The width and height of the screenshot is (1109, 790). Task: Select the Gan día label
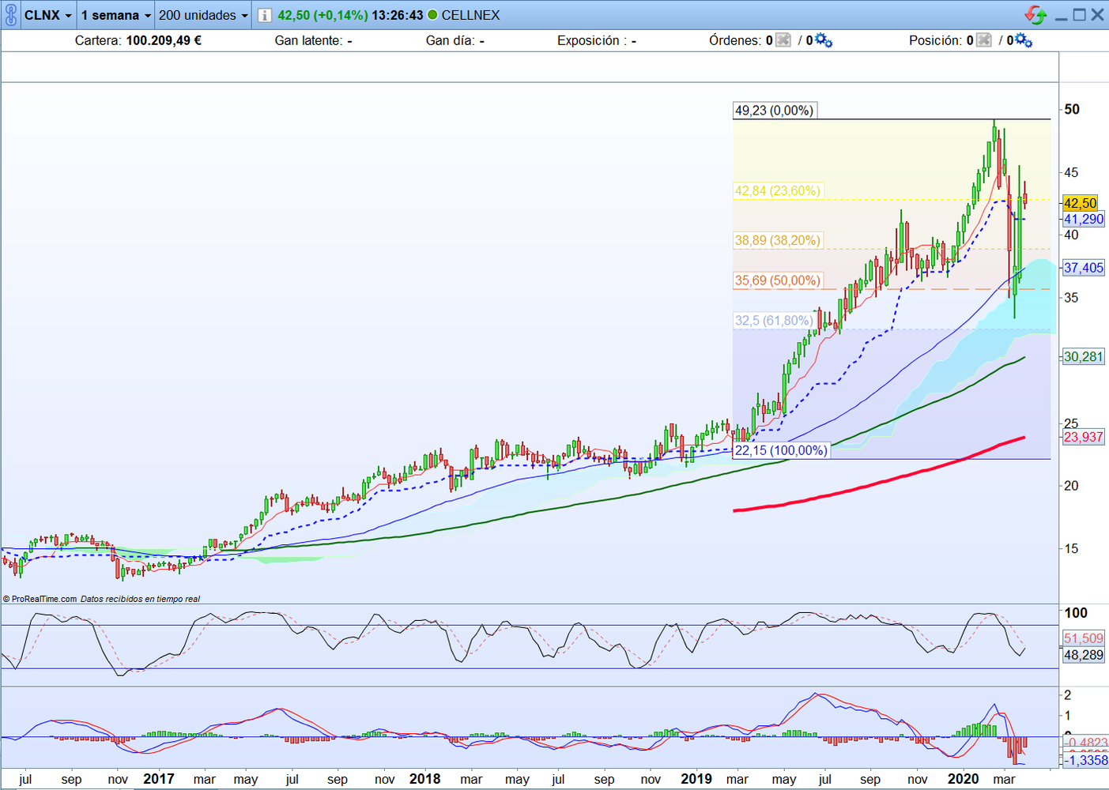[x=451, y=40]
